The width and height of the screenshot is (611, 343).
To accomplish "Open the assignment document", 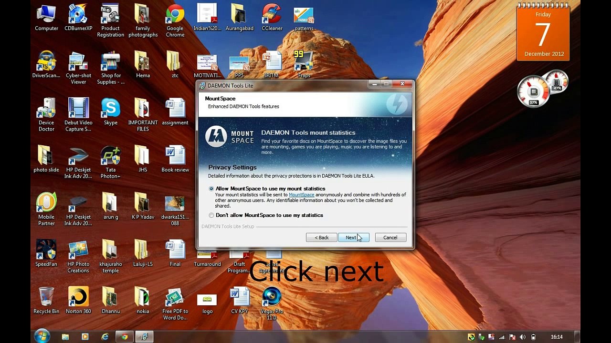I will [175, 112].
